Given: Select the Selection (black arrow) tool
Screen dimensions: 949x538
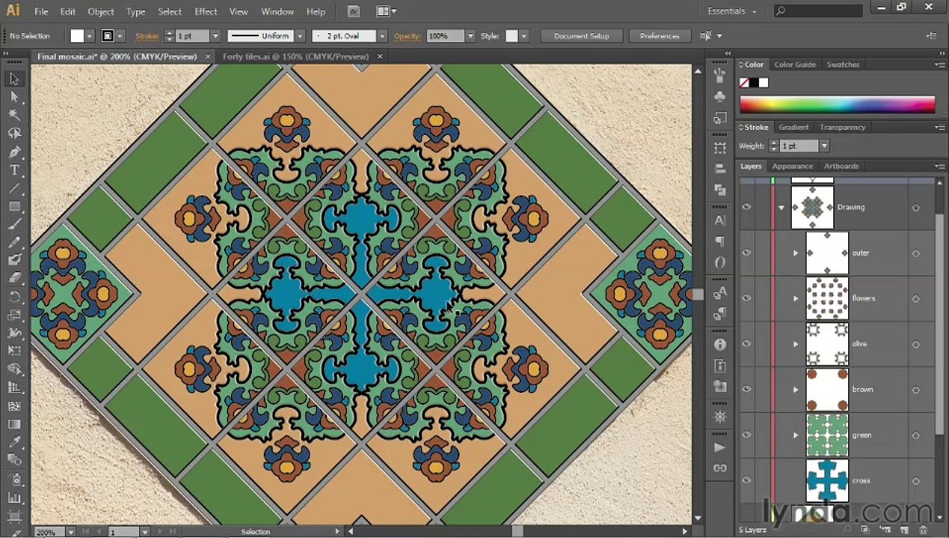Looking at the screenshot, I should pyautogui.click(x=14, y=79).
